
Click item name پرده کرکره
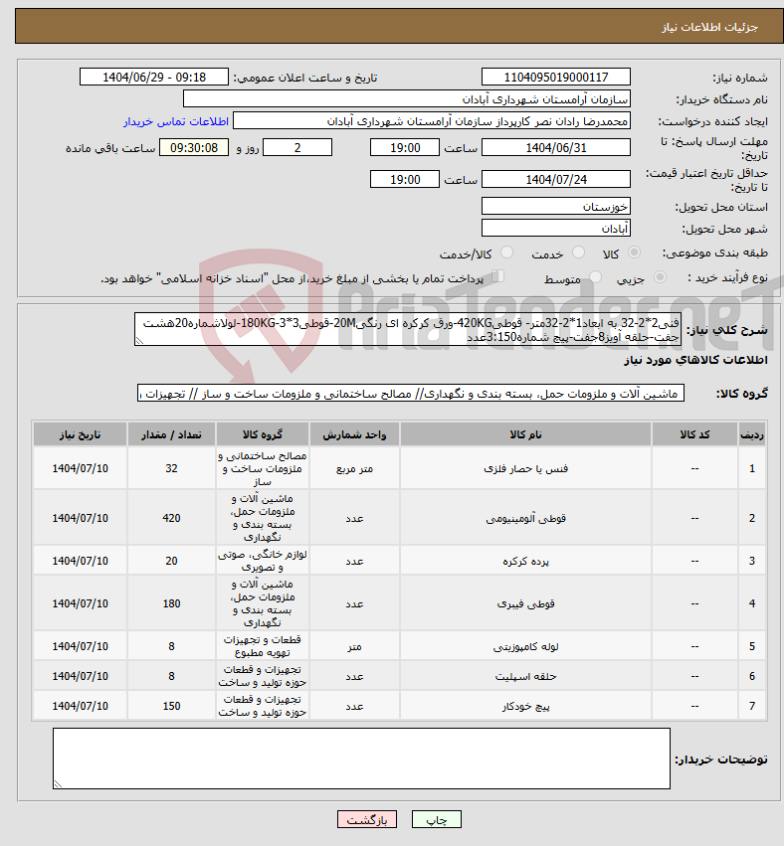525,561
